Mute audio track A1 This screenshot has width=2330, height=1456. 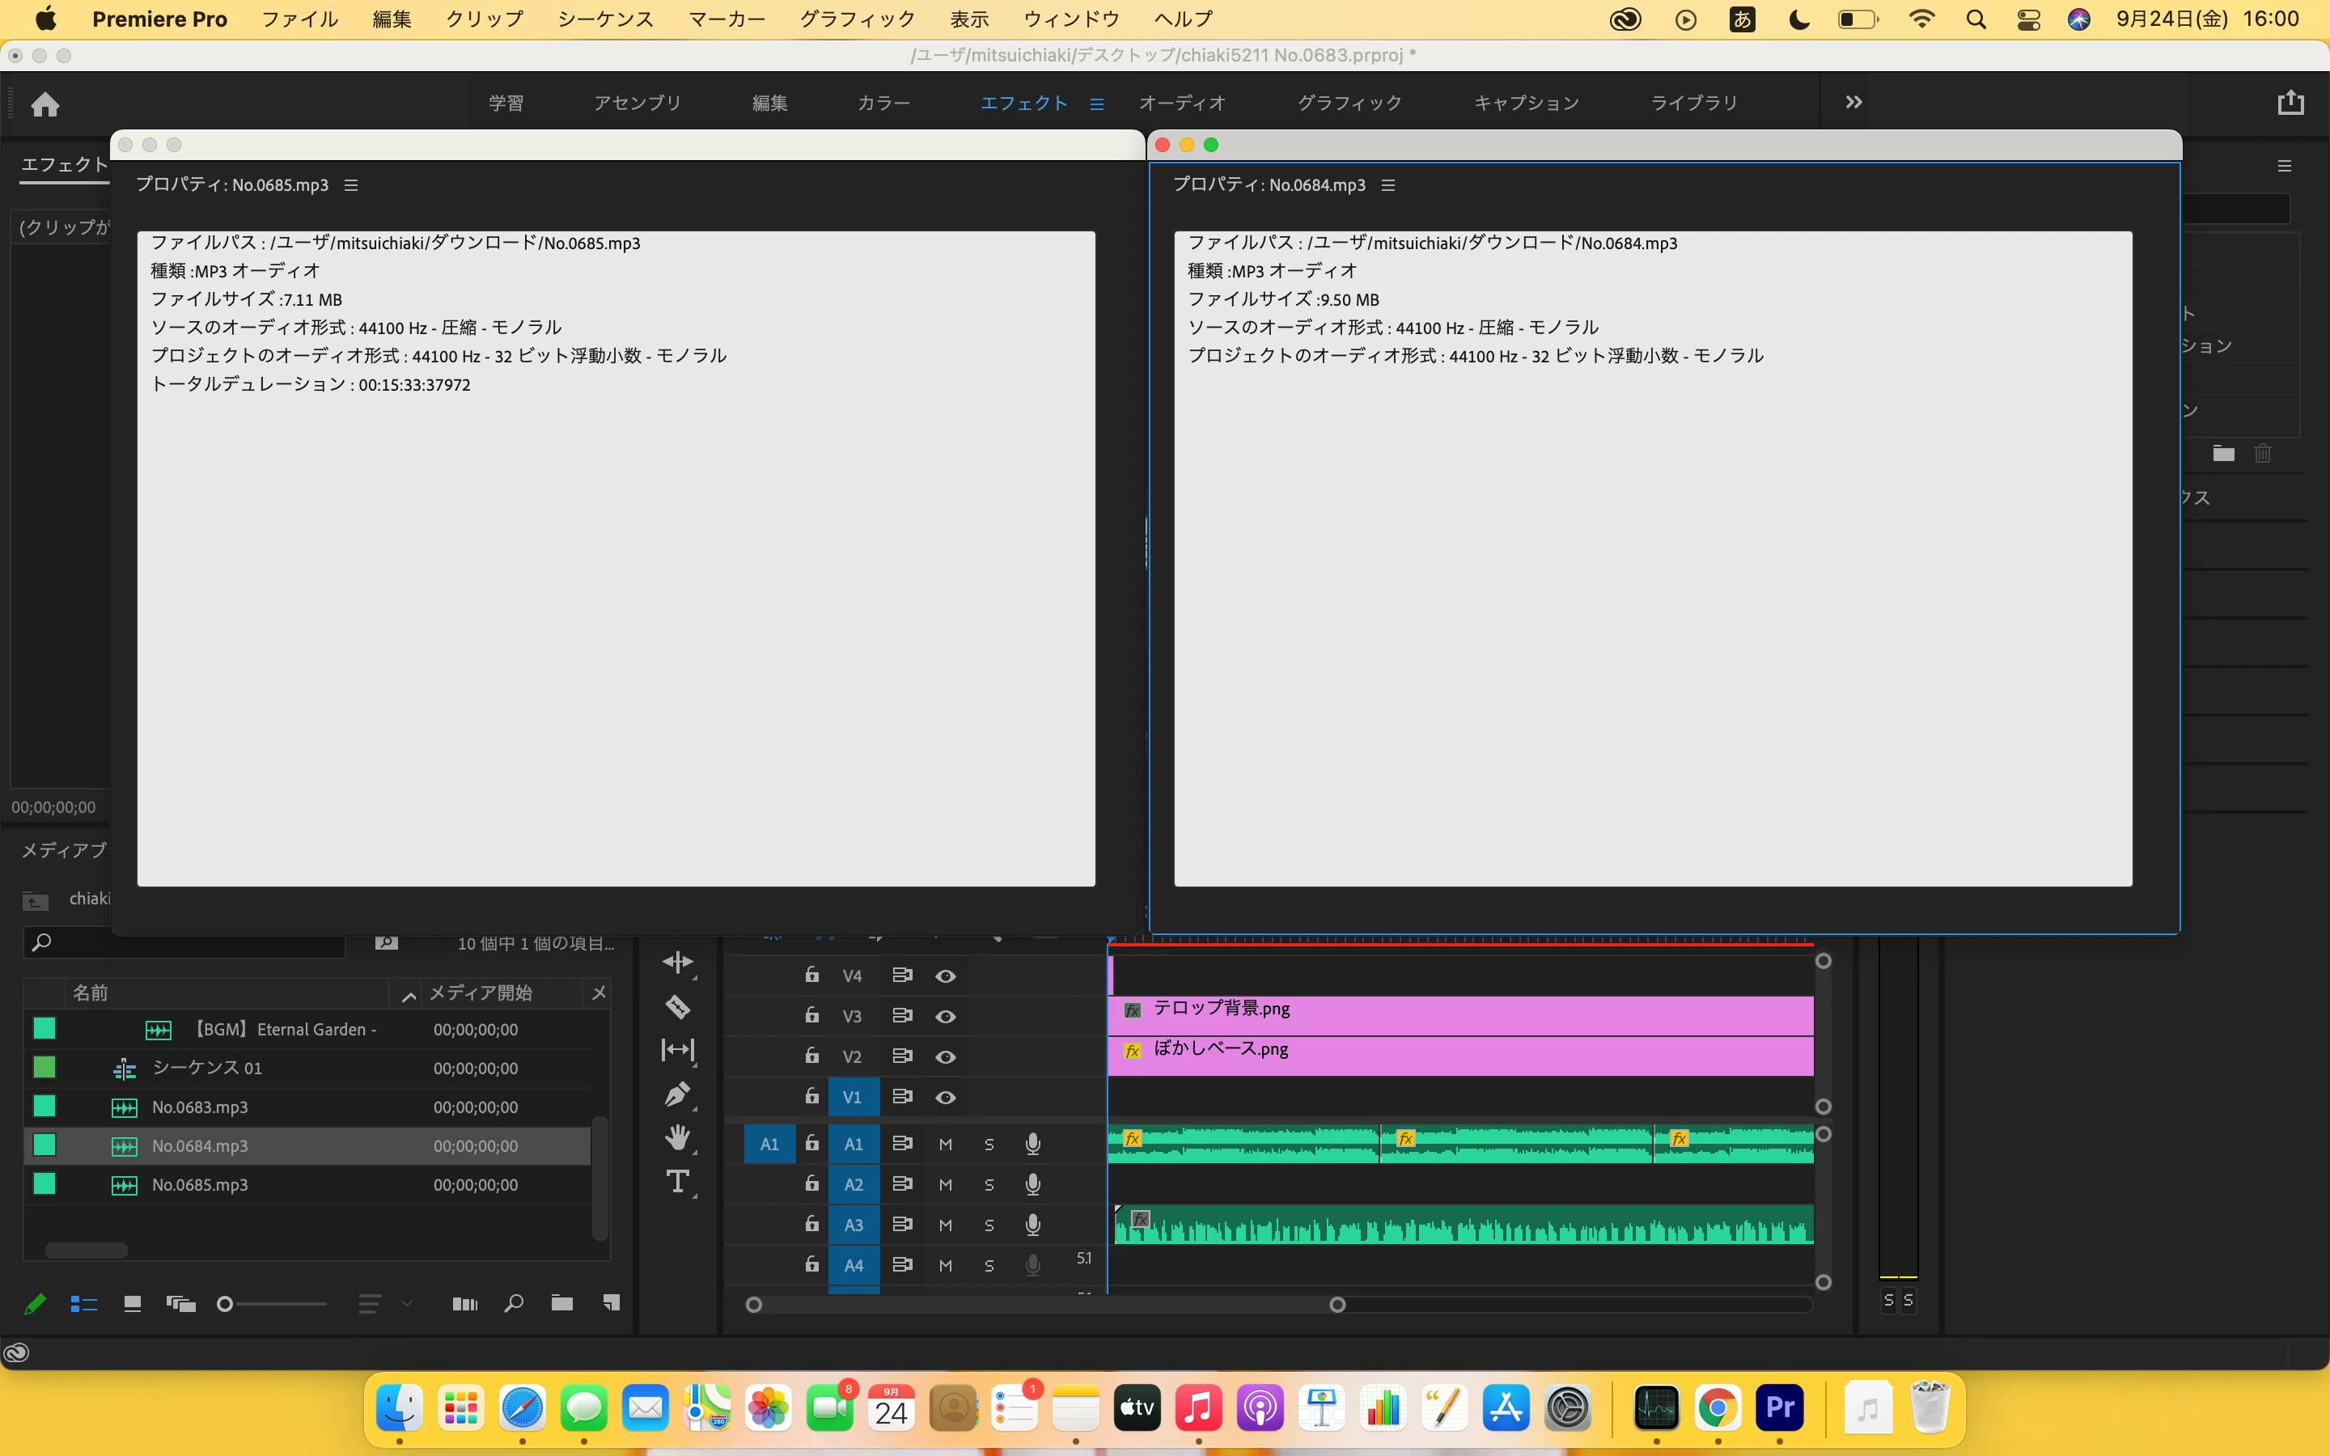click(x=946, y=1144)
